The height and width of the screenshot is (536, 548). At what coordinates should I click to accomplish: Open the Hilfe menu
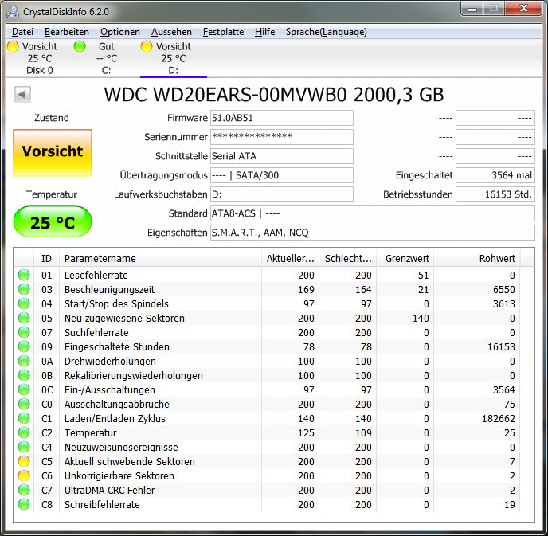(264, 32)
